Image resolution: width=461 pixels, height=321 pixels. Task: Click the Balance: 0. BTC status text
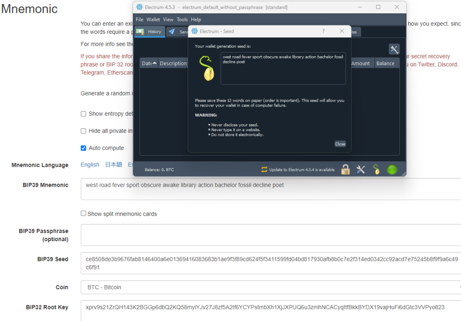(x=159, y=169)
